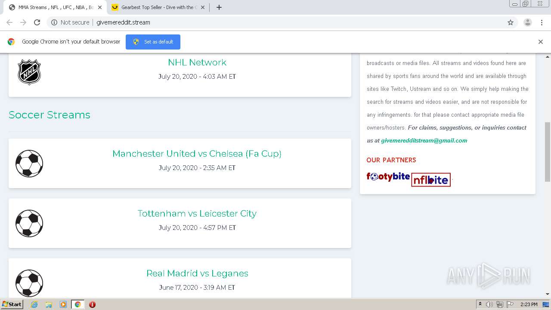Click the page vertical scrollbar thumb
551x310 pixels.
tap(548, 152)
